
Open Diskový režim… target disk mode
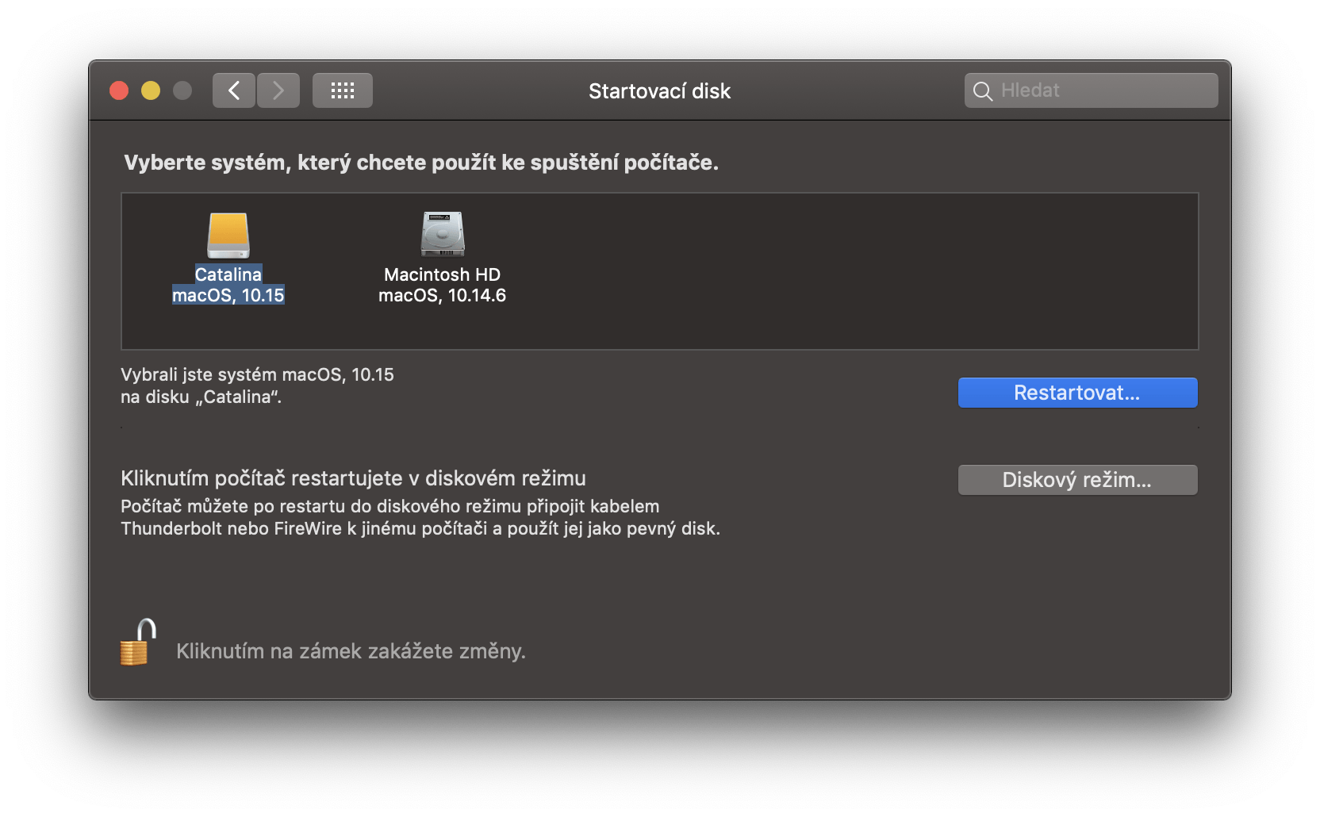(x=1077, y=480)
